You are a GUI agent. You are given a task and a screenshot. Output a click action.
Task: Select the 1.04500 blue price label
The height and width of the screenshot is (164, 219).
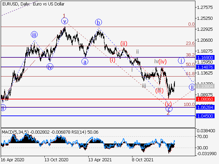click(x=205, y=116)
